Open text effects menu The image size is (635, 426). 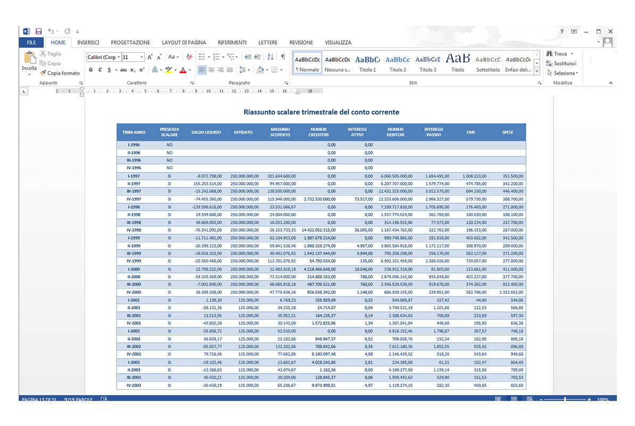155,70
